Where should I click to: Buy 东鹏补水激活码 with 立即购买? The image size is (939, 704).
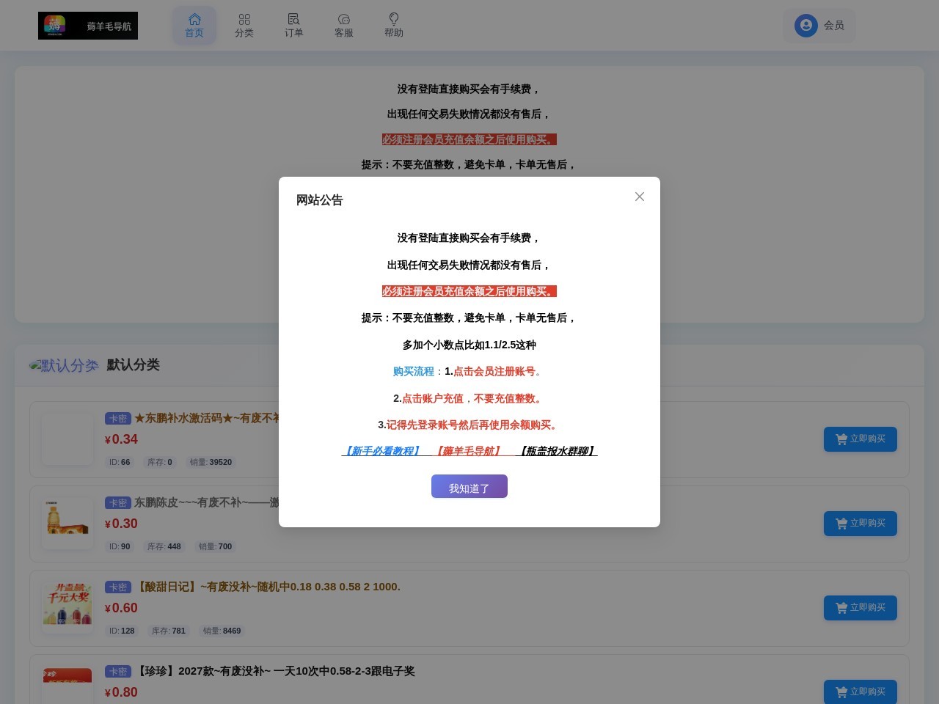(861, 439)
